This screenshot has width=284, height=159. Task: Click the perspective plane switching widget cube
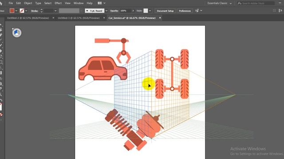17,33
